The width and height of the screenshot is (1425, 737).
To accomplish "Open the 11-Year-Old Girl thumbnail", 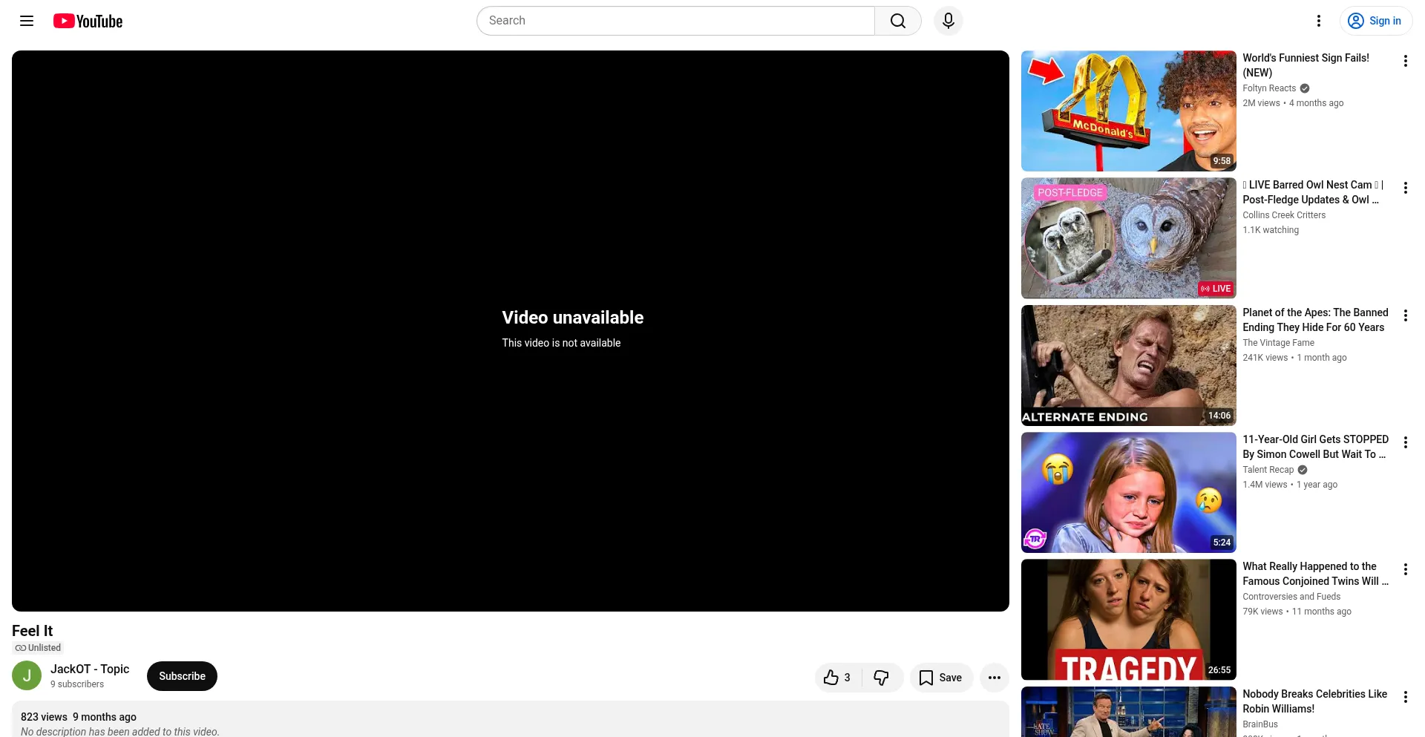I will (x=1129, y=493).
